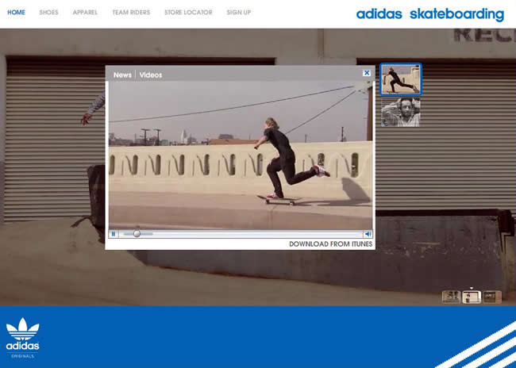The width and height of the screenshot is (516, 368).
Task: Click the main video playback area
Action: click(x=241, y=155)
